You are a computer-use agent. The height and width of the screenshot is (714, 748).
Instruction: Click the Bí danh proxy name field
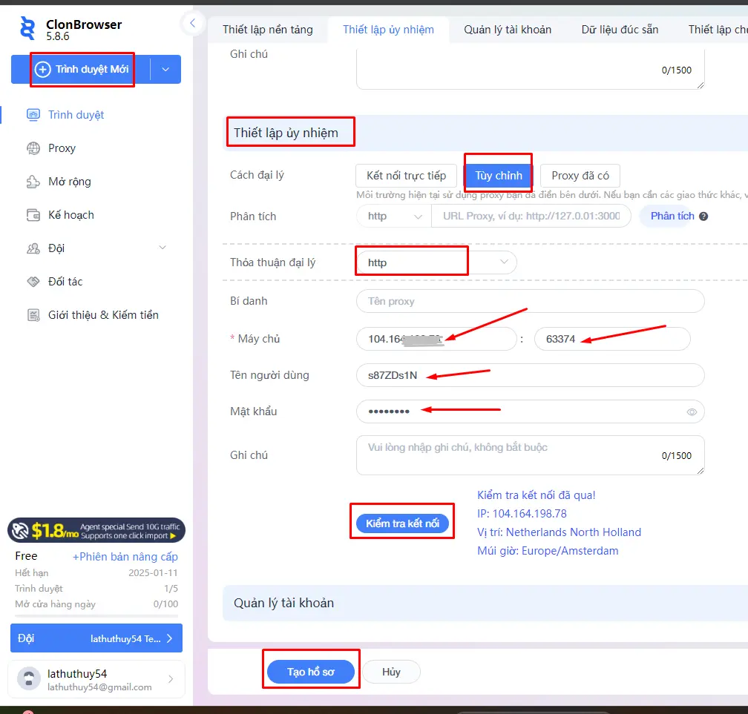tap(530, 301)
